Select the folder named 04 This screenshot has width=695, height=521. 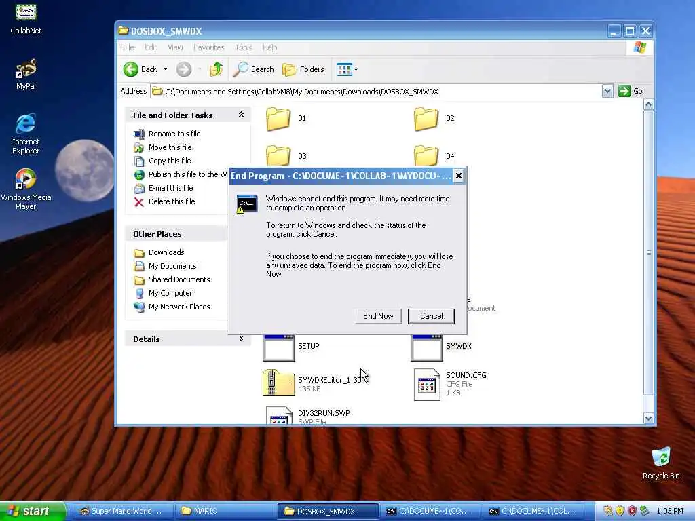tap(434, 155)
